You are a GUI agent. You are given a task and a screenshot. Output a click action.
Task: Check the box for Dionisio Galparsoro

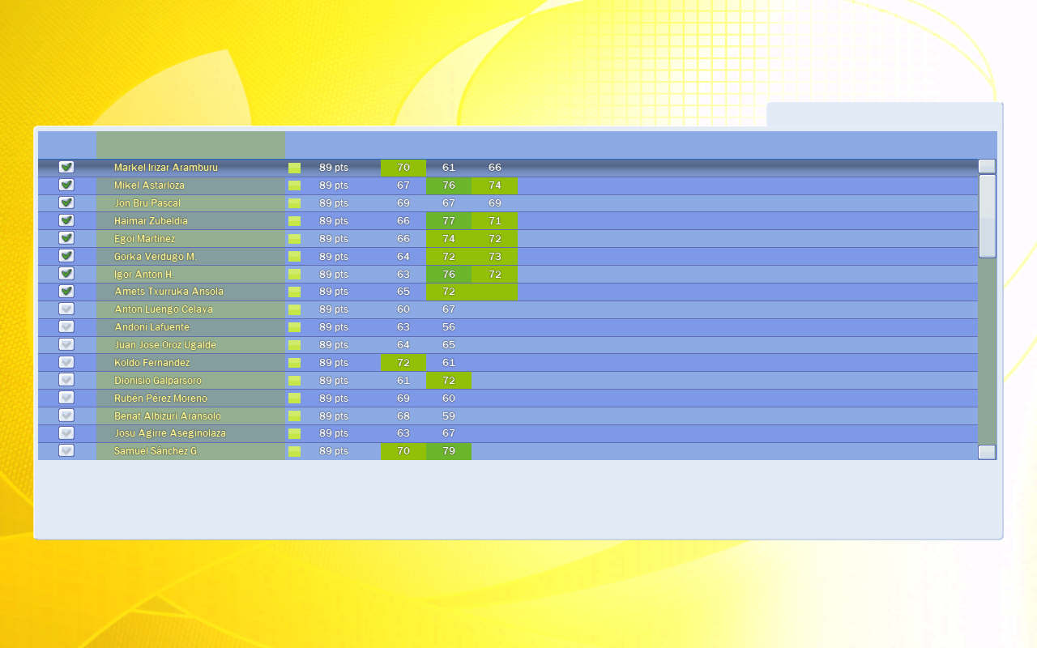[66, 380]
